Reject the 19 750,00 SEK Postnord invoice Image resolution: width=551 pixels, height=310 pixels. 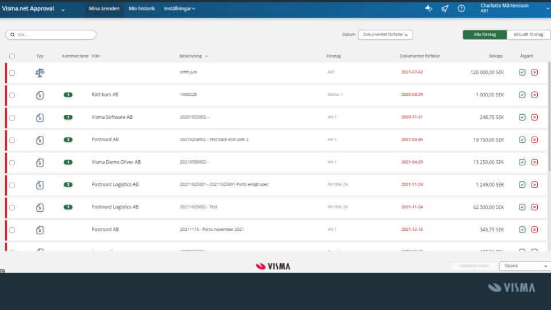[x=534, y=140]
